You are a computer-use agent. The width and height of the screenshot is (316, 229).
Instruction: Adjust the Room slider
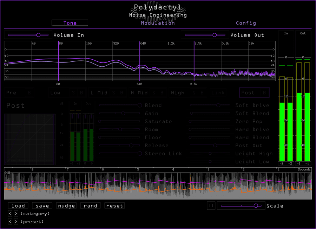pos(119,129)
